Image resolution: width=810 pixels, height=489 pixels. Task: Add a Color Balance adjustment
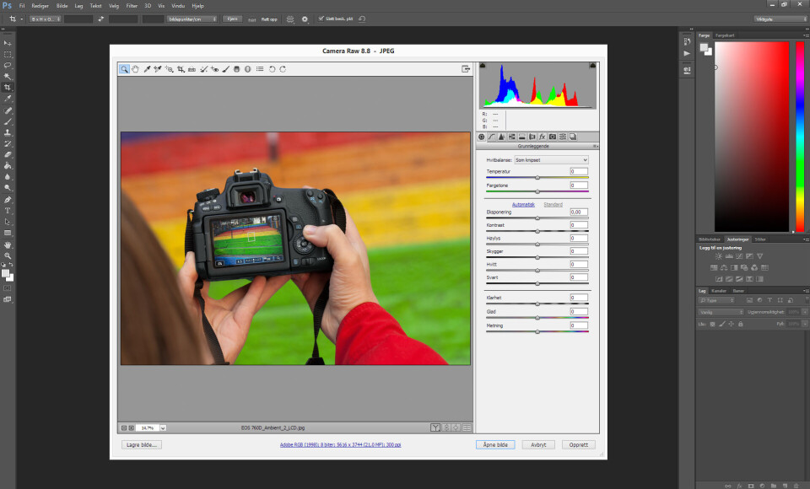(x=724, y=267)
